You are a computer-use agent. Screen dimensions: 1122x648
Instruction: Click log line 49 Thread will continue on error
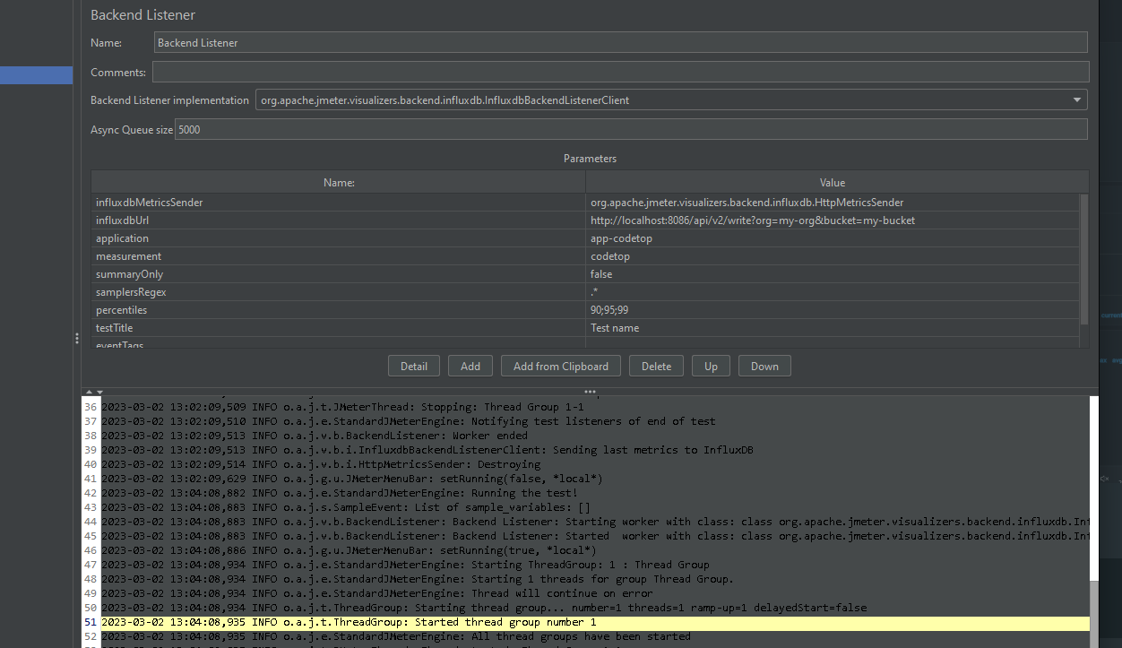[377, 593]
